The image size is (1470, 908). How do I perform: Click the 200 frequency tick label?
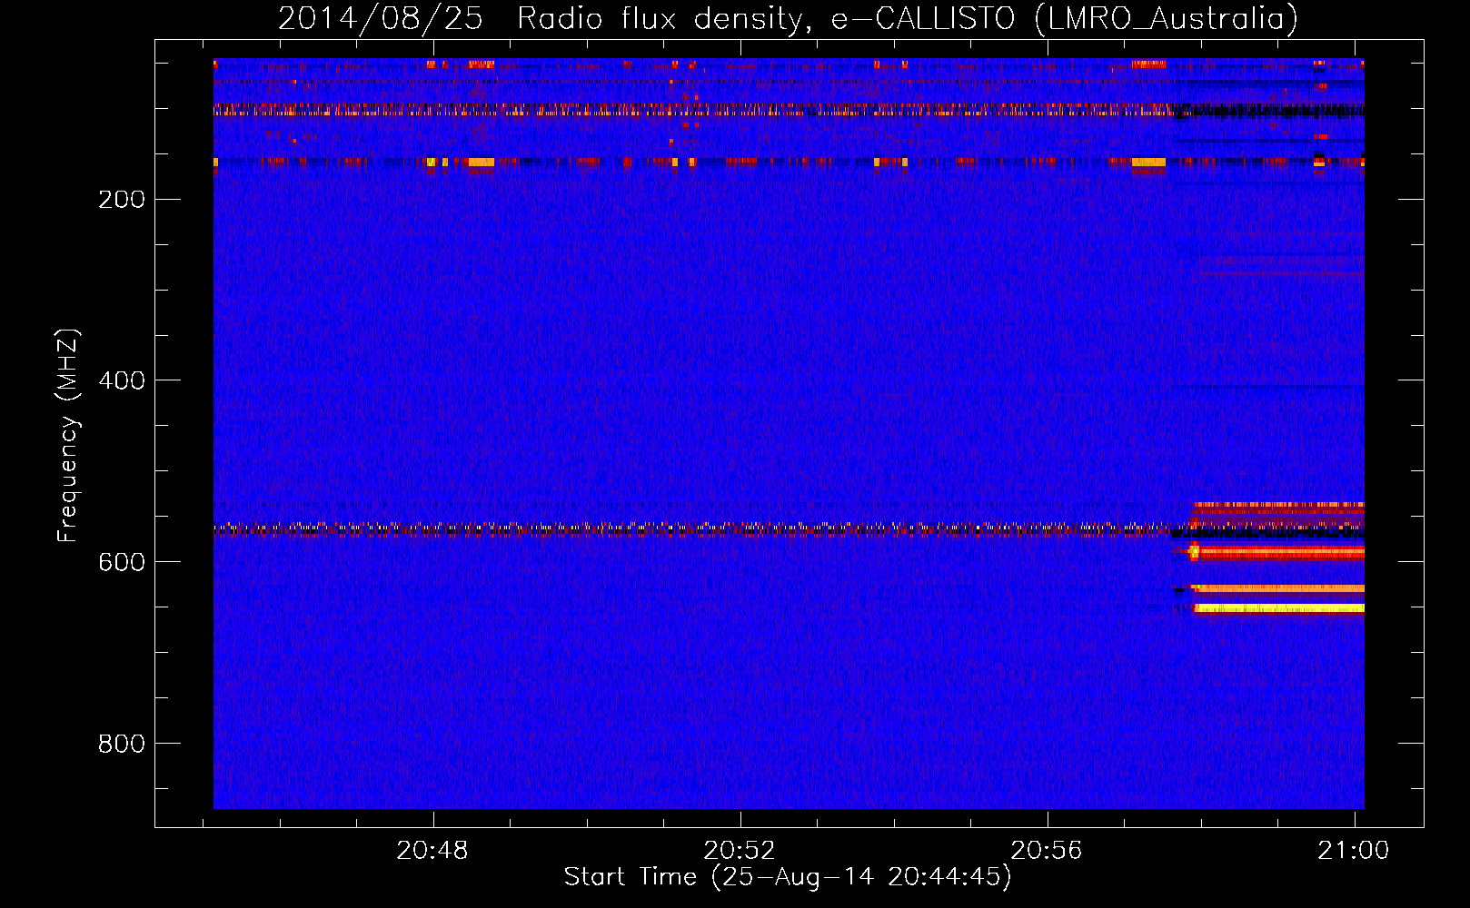[x=122, y=199]
